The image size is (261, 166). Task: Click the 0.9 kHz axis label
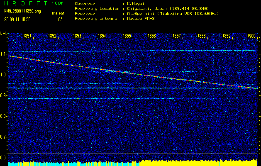coord(3,95)
